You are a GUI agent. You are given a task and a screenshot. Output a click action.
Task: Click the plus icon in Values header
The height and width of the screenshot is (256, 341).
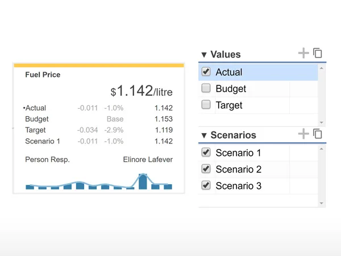tap(303, 53)
